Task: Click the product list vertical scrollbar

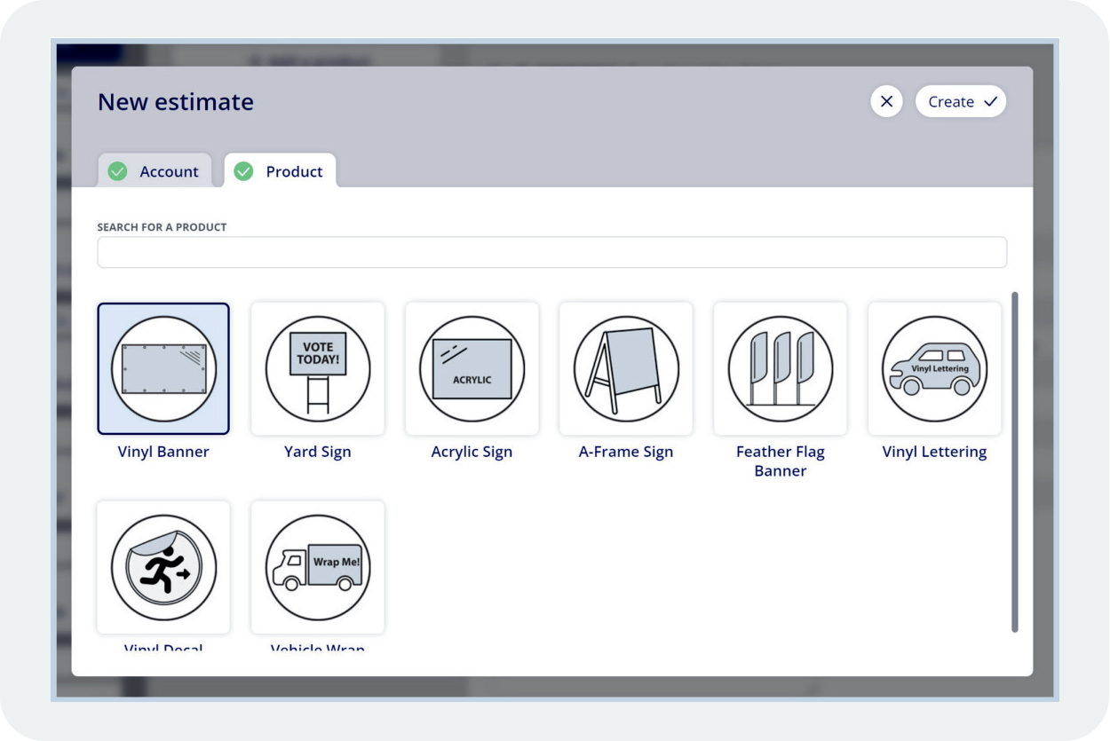Action: (1015, 461)
